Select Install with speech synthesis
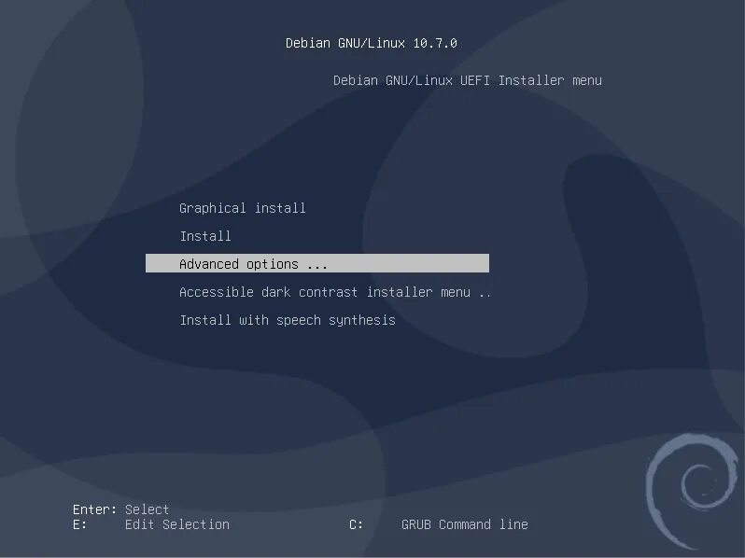 click(288, 320)
